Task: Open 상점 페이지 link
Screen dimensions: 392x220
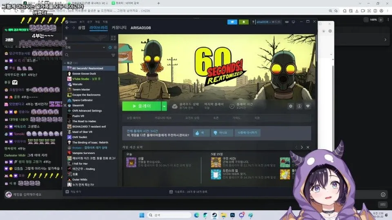Action: [x=134, y=118]
